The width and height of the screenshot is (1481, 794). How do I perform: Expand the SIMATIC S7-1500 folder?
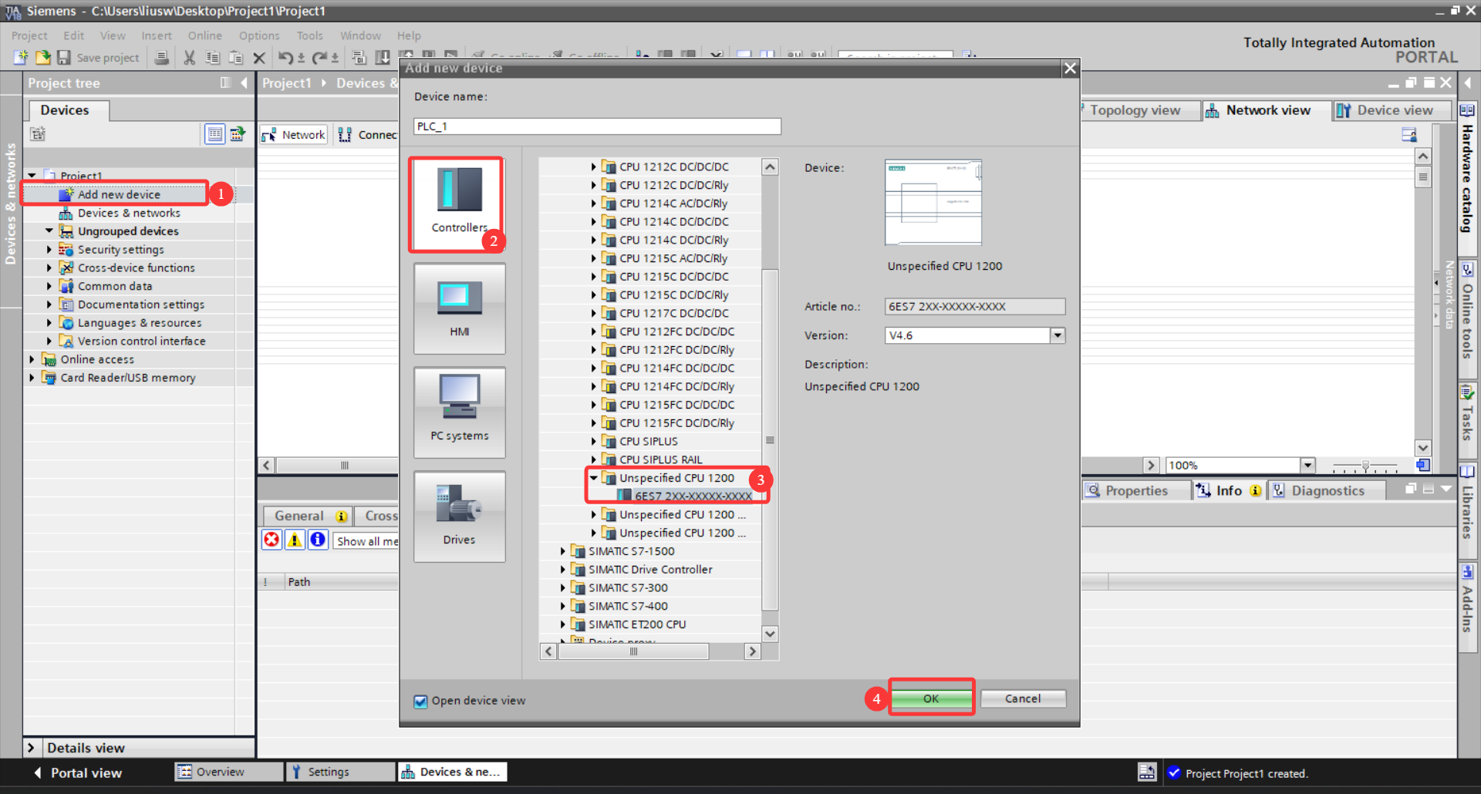(563, 551)
